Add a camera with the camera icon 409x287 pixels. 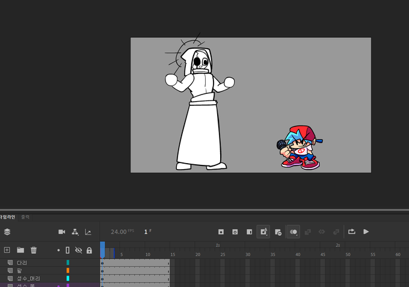pyautogui.click(x=62, y=232)
